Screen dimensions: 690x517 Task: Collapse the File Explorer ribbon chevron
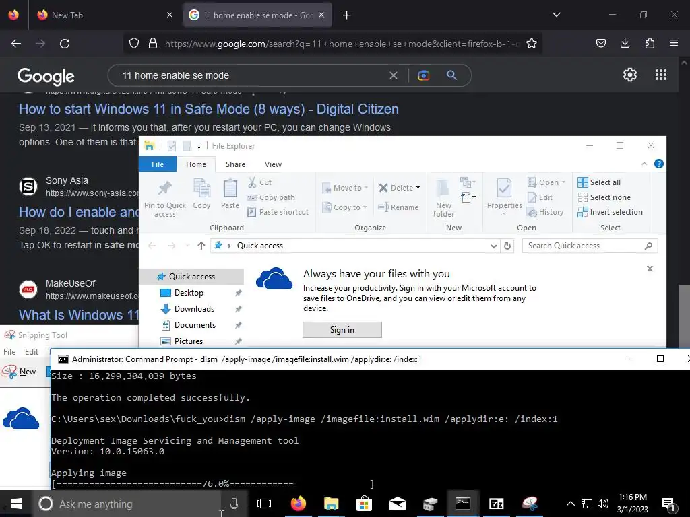tap(644, 164)
